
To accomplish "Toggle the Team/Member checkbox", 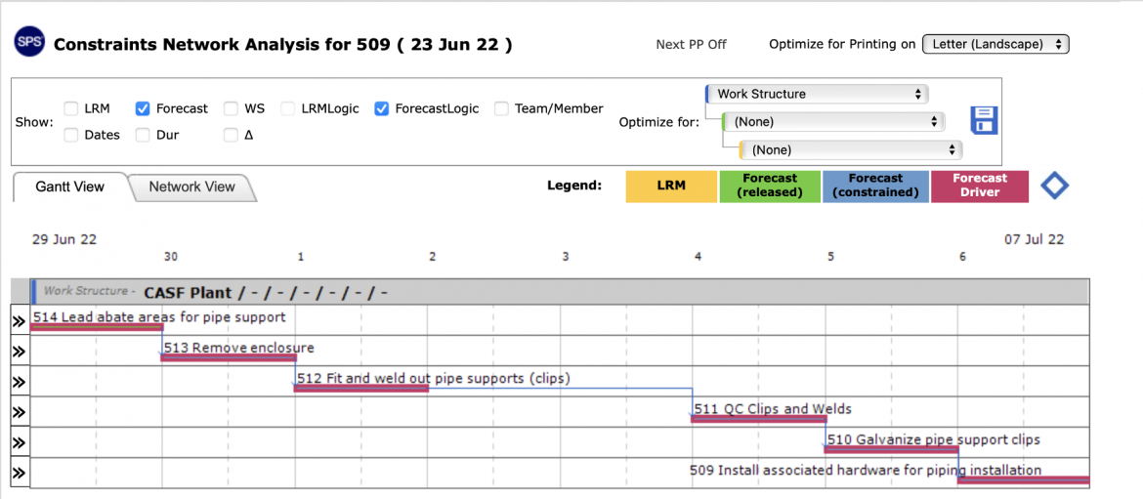I will [501, 108].
